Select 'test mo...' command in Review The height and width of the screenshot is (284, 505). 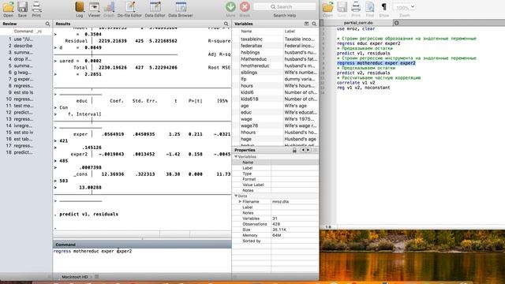point(26,106)
